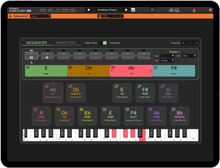
Task: Increase Transpose with right arrow
Action: pyautogui.click(x=196, y=43)
